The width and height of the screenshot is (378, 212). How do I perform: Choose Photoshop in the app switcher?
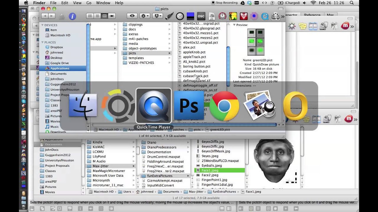pyautogui.click(x=189, y=106)
